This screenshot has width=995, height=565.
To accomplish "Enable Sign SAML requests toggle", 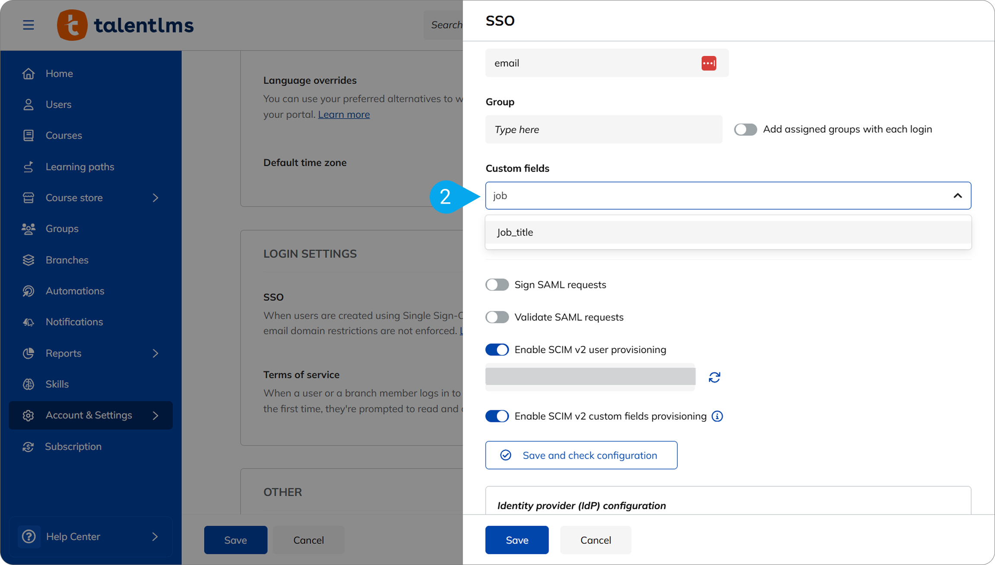I will pyautogui.click(x=497, y=284).
